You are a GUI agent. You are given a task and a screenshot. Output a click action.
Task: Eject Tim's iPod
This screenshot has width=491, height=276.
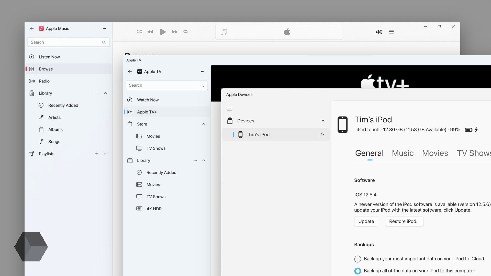(322, 134)
